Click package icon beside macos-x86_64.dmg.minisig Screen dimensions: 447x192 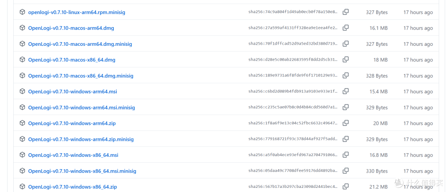[x=22, y=76]
